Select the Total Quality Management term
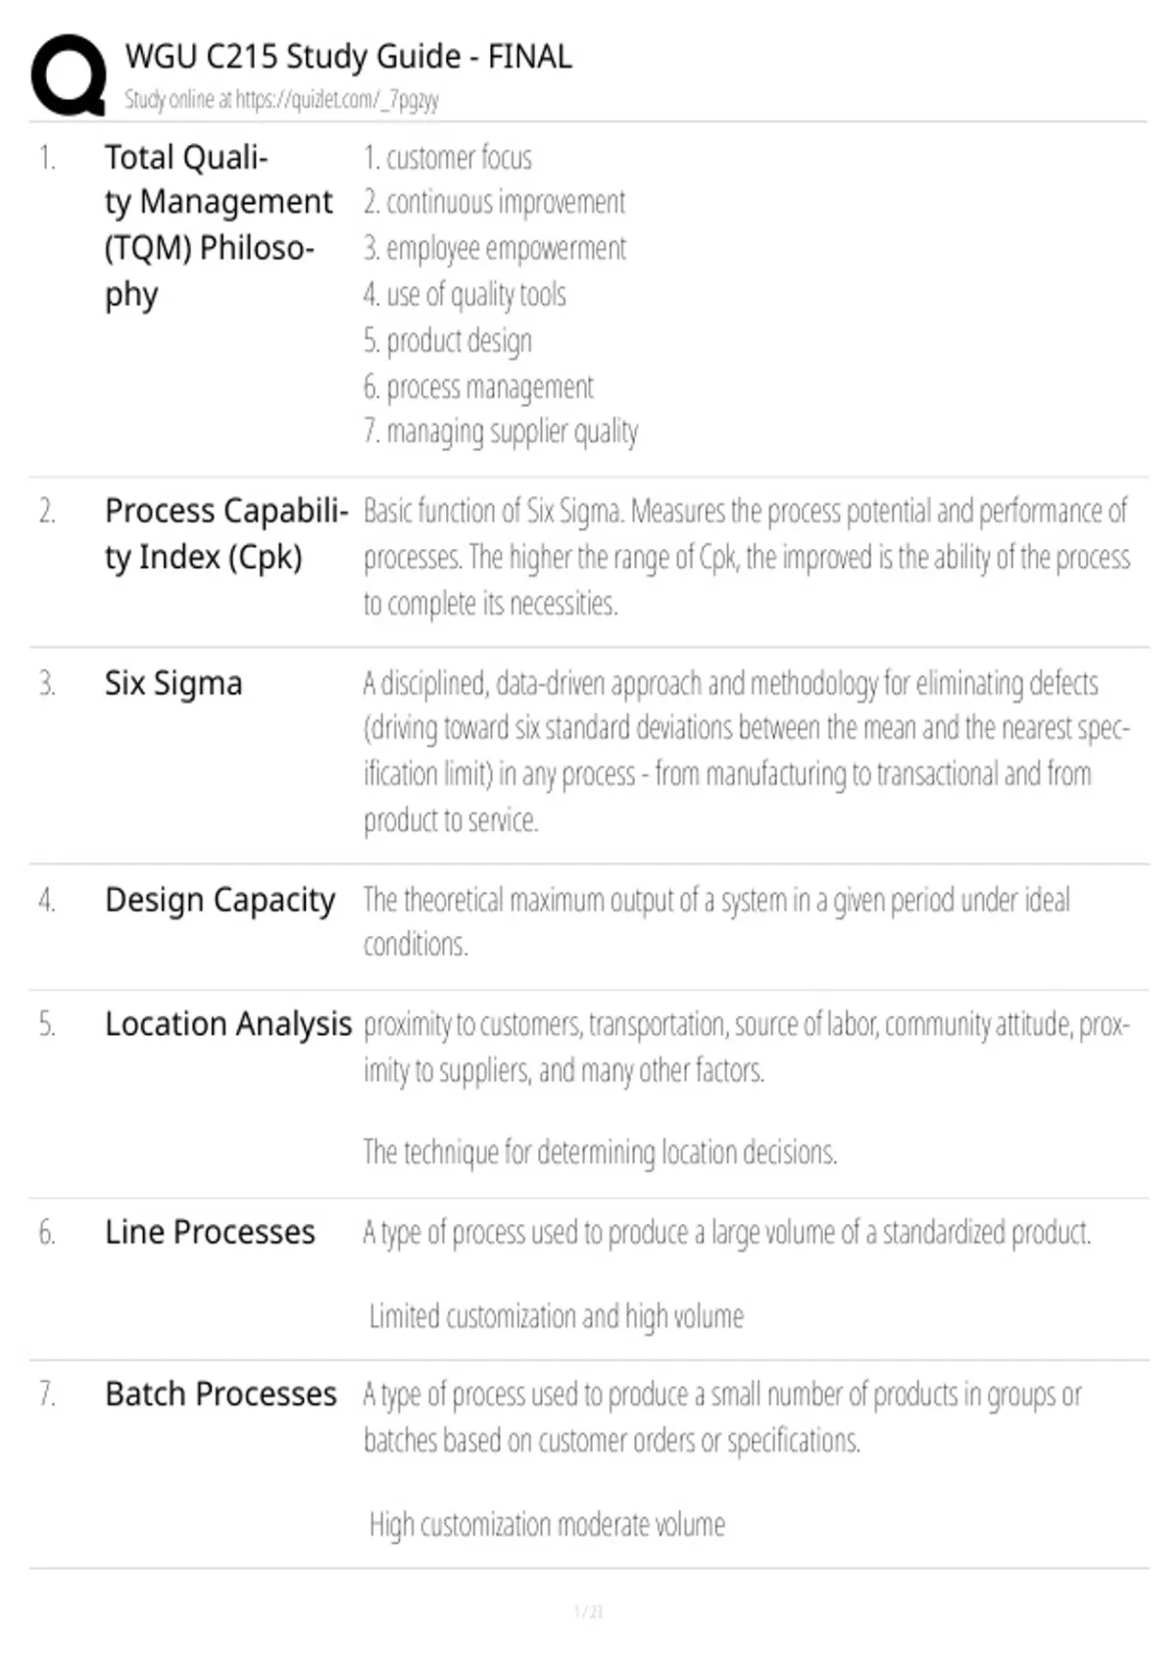Image resolution: width=1176 pixels, height=1666 pixels. 219,225
